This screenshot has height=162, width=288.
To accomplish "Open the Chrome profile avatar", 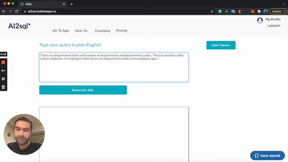I will pos(265,11).
